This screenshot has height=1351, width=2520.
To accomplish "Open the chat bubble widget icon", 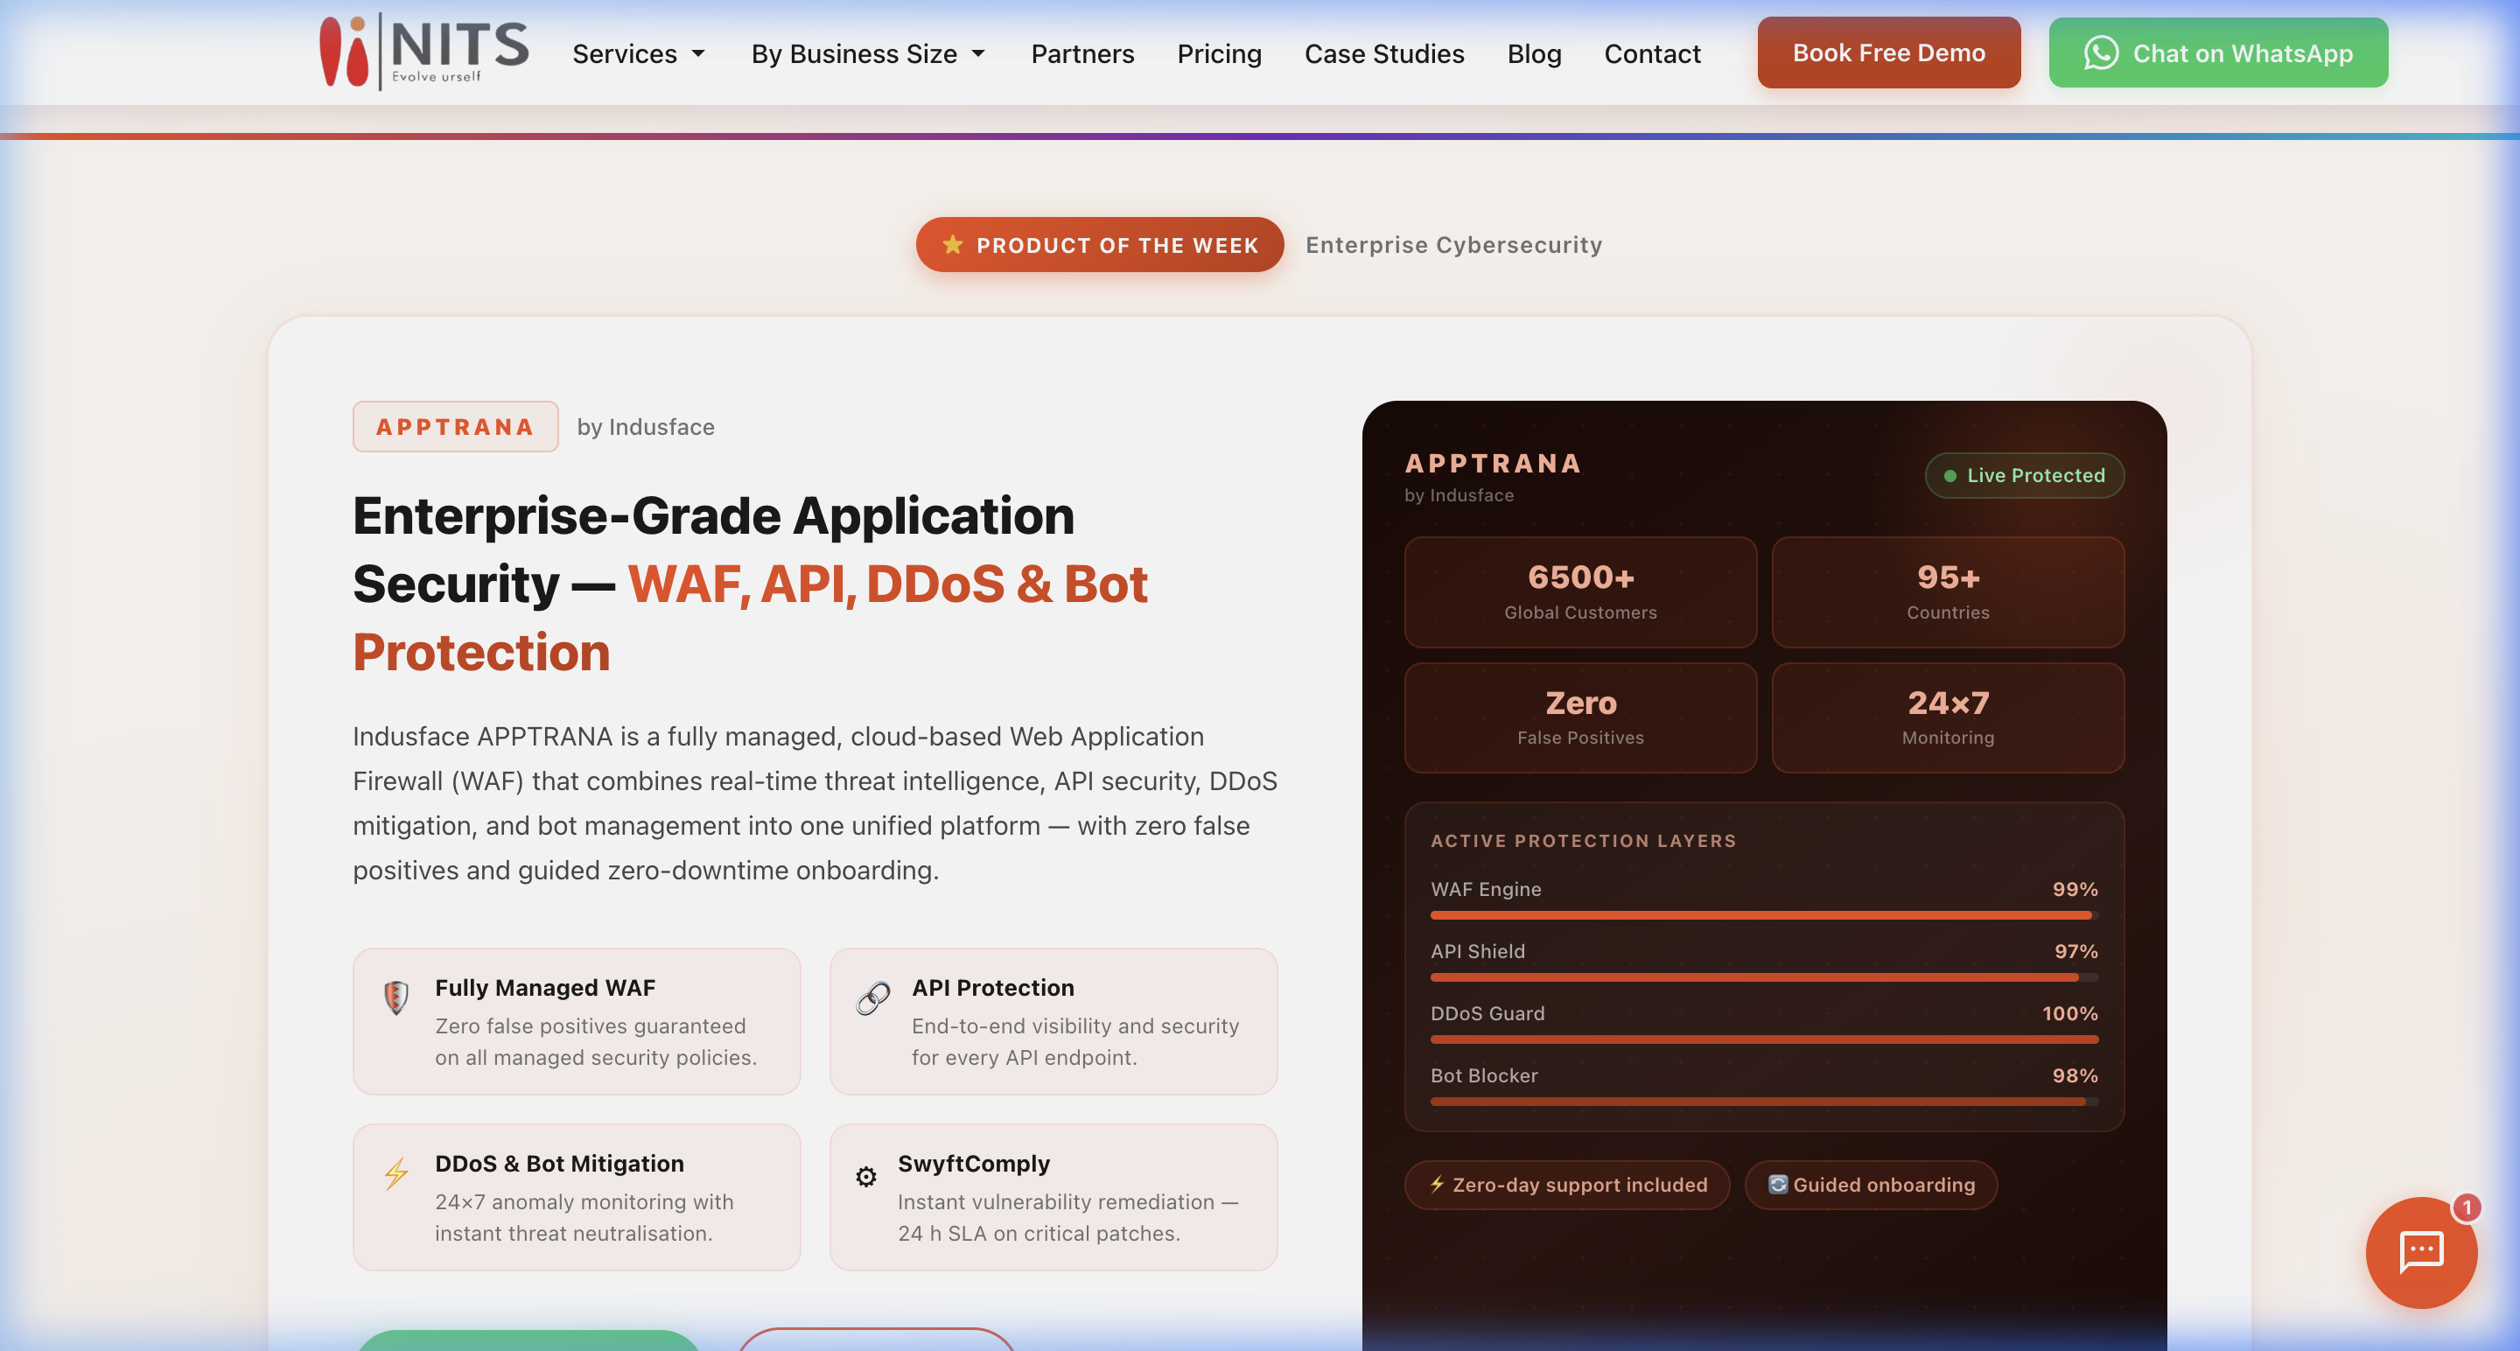I will [x=2421, y=1251].
